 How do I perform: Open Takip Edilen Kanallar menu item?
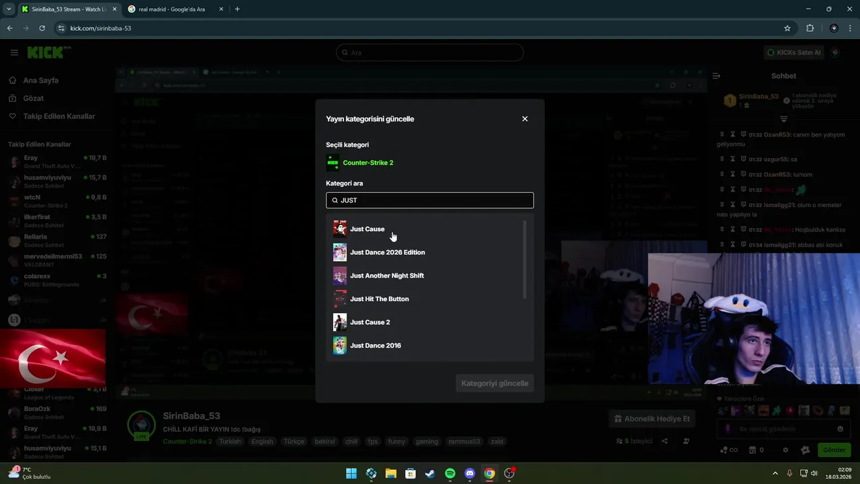tap(59, 116)
